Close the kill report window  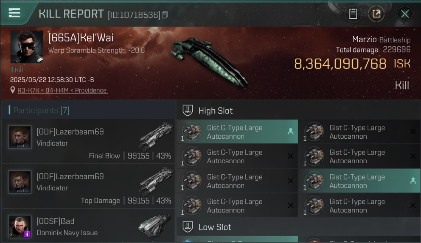404,14
